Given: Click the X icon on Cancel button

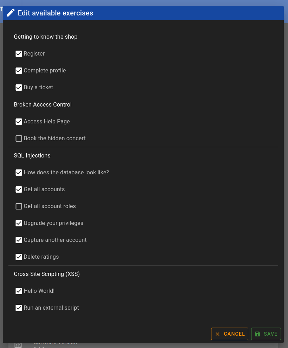Looking at the screenshot, I should [217, 334].
